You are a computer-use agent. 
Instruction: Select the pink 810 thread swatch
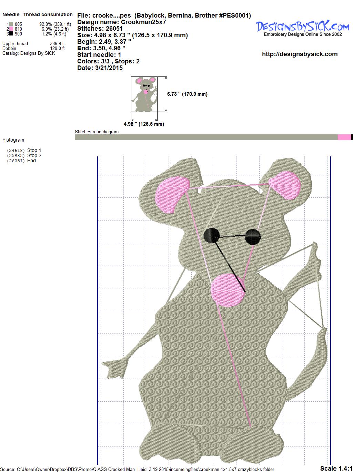coord(11,29)
